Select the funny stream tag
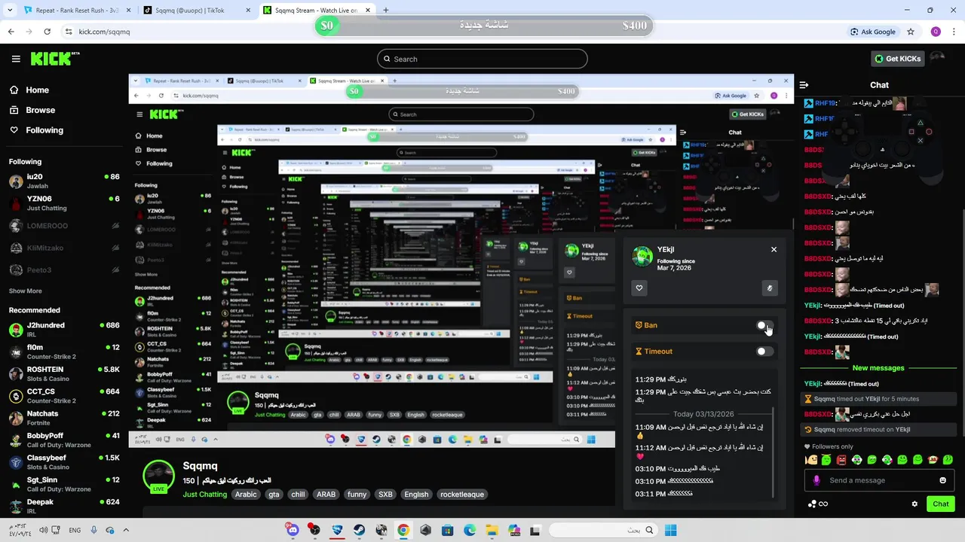 click(x=357, y=495)
